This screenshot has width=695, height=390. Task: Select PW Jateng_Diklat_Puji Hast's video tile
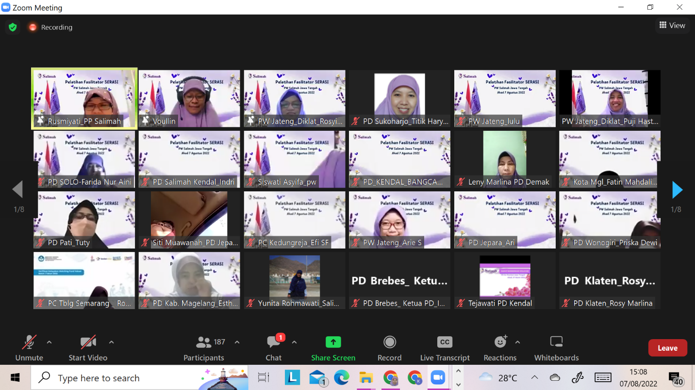(610, 98)
